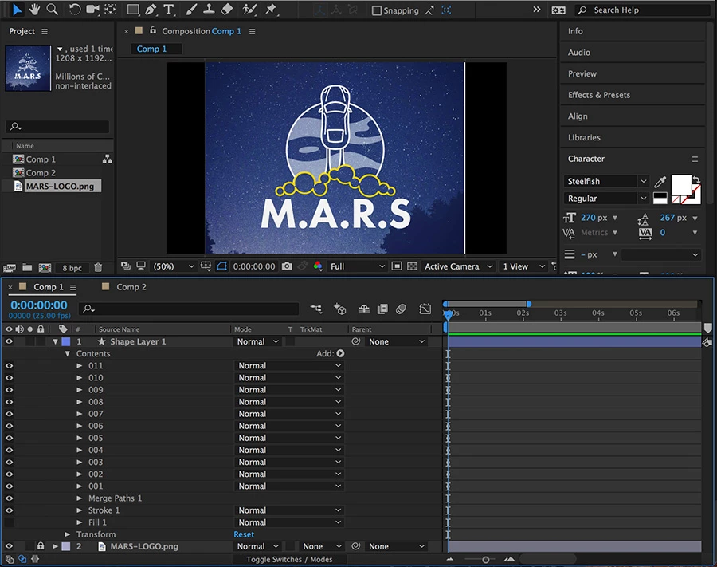
Task: Toggle Stroke 1 visibility eye
Action: click(x=9, y=510)
